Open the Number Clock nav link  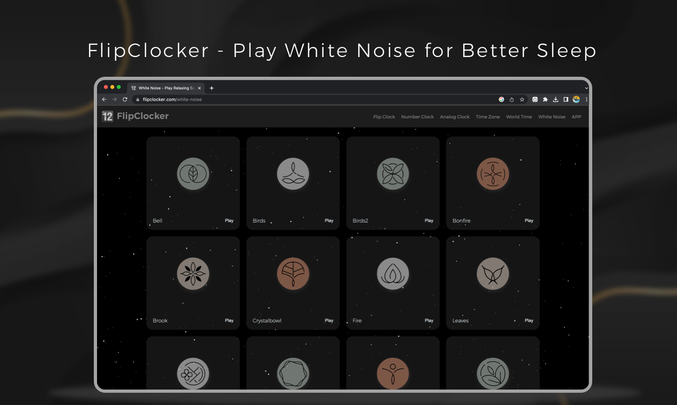417,117
